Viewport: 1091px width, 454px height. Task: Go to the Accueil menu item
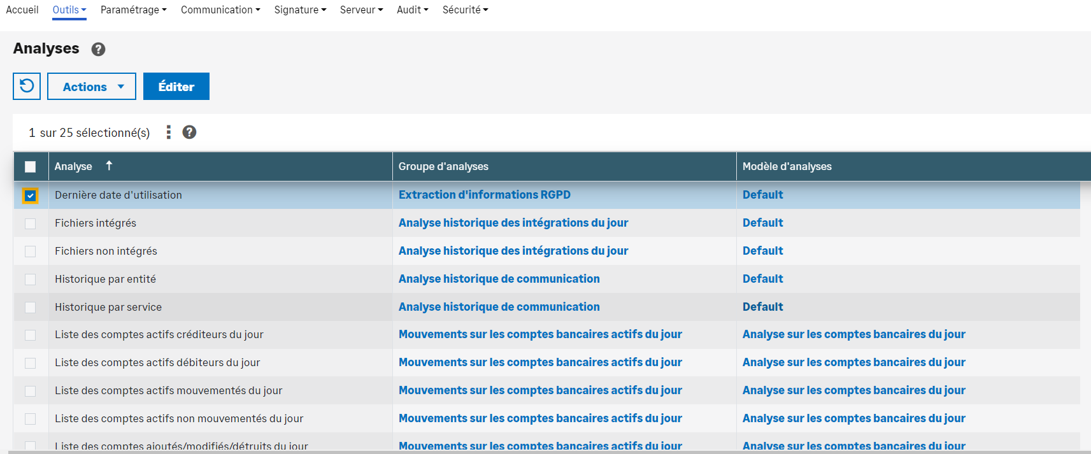coord(22,10)
